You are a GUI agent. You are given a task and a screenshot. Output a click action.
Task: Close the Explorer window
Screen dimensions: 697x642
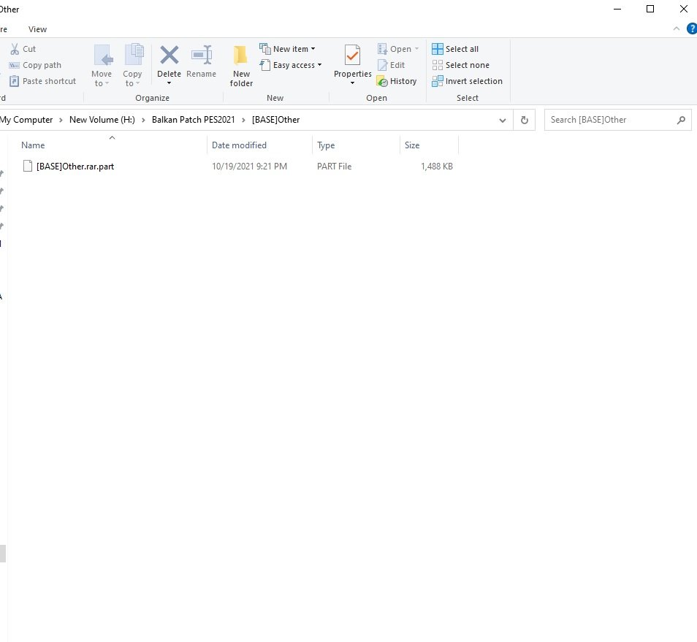(x=684, y=9)
